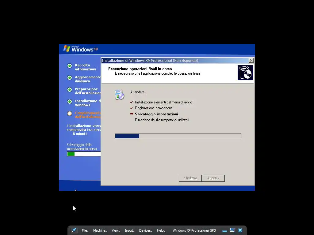Viewport: 314px width, 235px height.
Task: Open the Input menu
Action: 130,230
